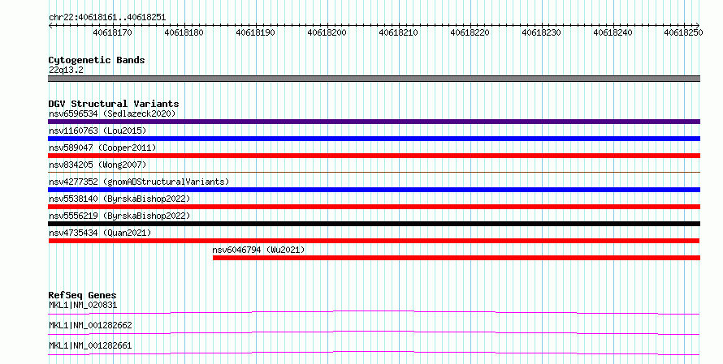The height and width of the screenshot is (364, 723).
Task: Click the nsv6596534 (Sedlazeck2020) variant label
Action: 112,113
